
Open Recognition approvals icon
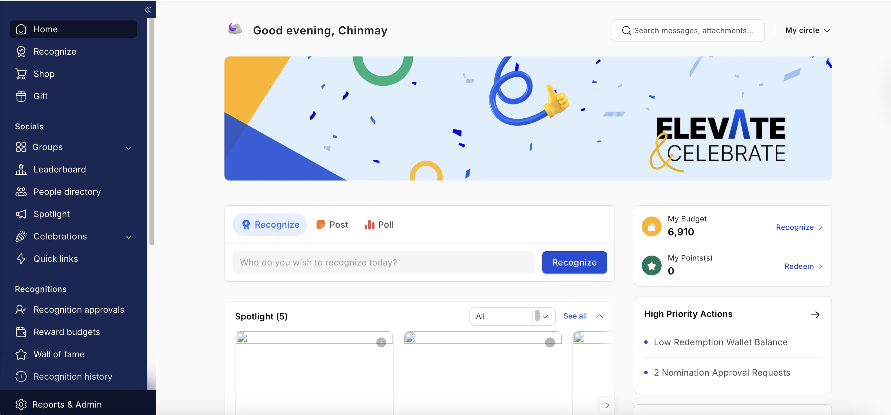coord(21,310)
